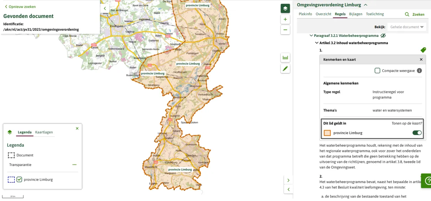Toggle off provincie Limburg map display
The width and height of the screenshot is (431, 201).
[x=417, y=133]
